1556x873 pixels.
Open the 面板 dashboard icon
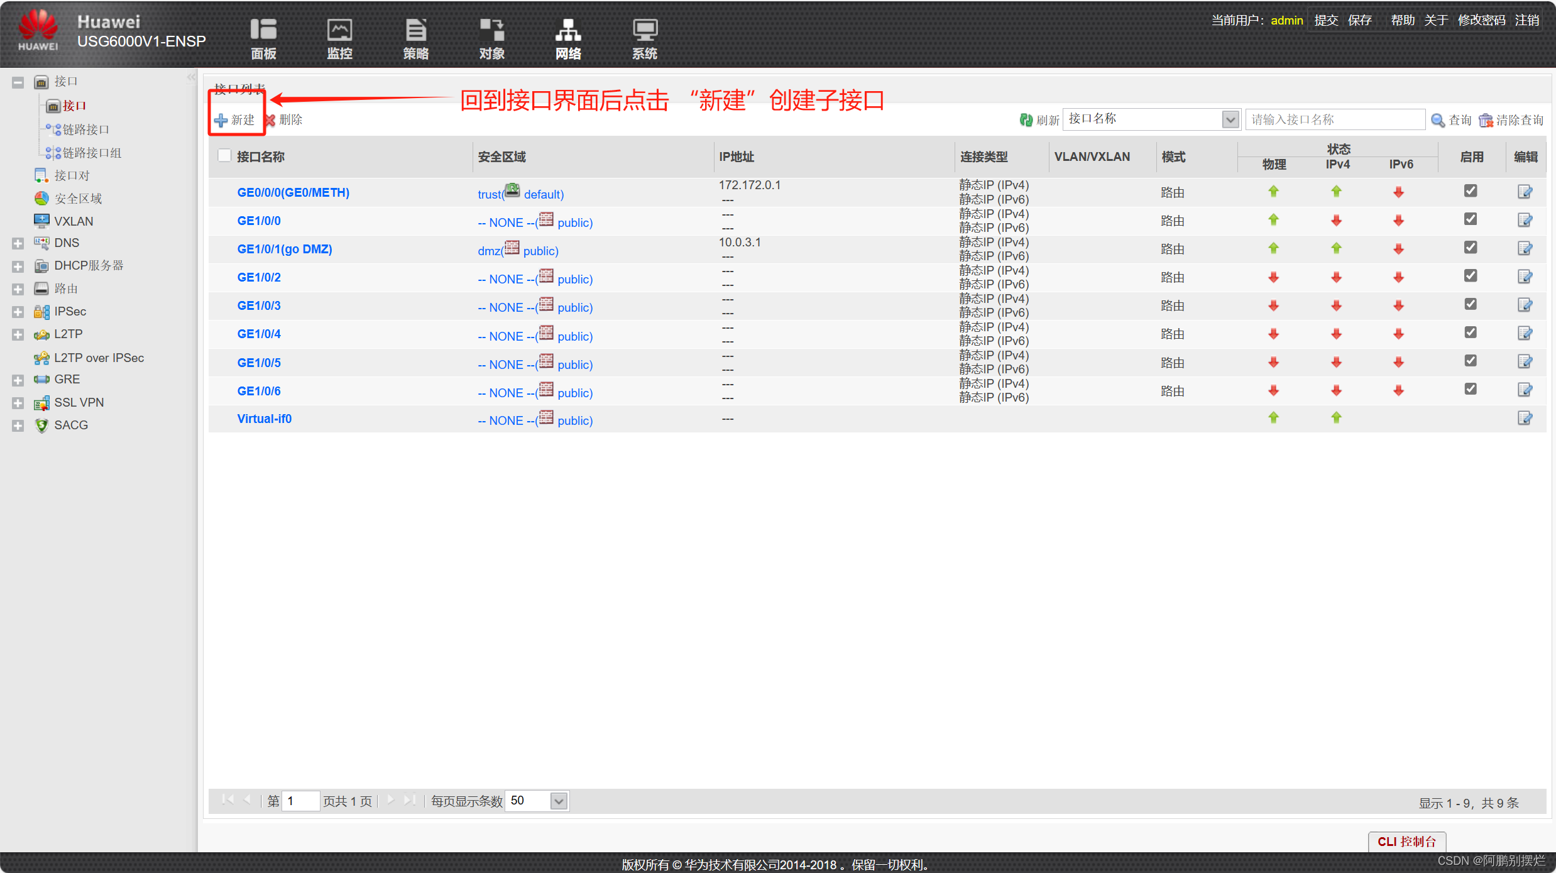(x=263, y=30)
